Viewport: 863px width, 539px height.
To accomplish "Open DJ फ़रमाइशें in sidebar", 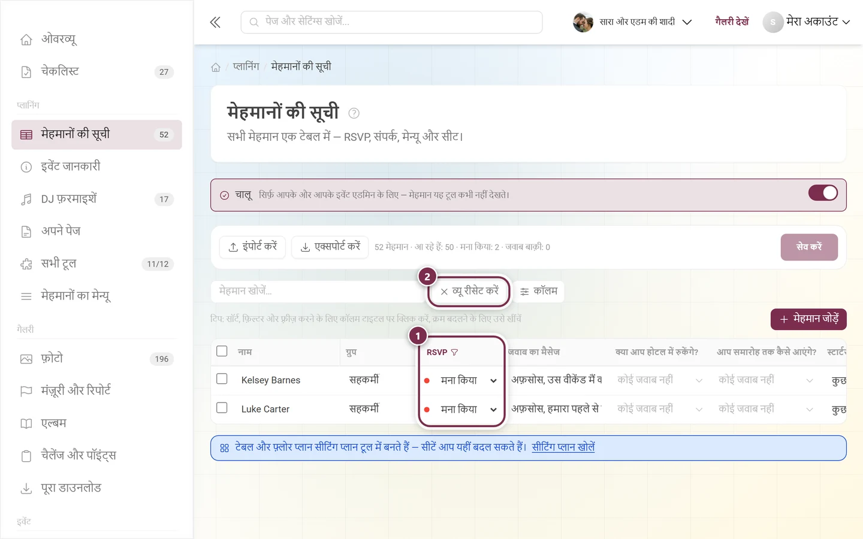I will coord(96,199).
